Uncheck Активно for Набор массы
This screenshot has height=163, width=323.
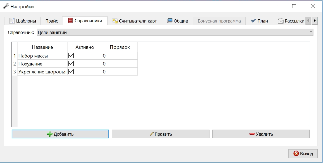pyautogui.click(x=71, y=56)
